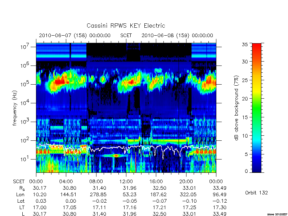This screenshot has height=216, width=288.
Task: Click the 10^4 frequency tick label
Action: [25, 103]
